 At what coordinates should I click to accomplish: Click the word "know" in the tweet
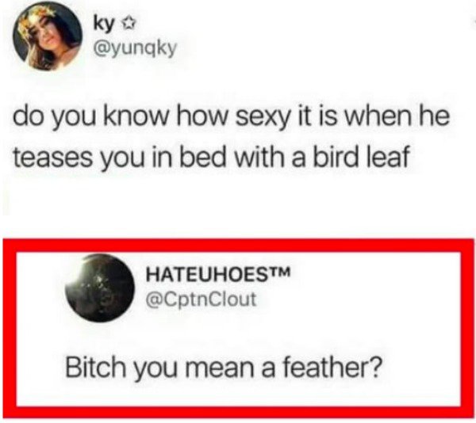click(135, 116)
